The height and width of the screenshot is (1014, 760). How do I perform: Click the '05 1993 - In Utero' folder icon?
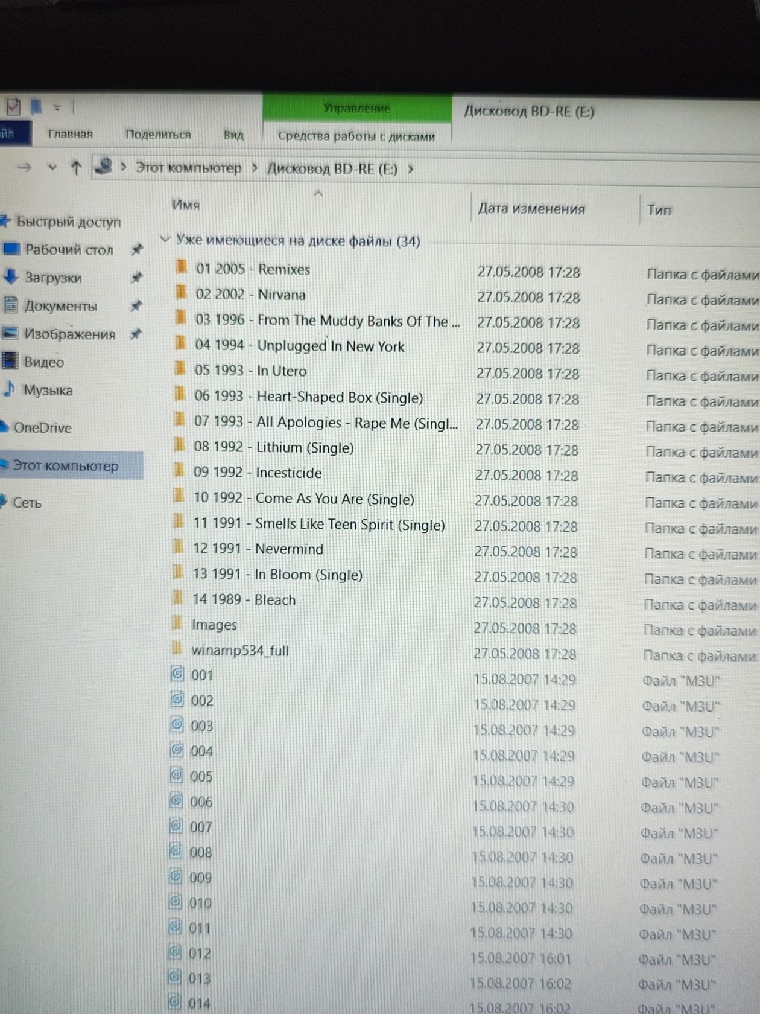pyautogui.click(x=180, y=369)
